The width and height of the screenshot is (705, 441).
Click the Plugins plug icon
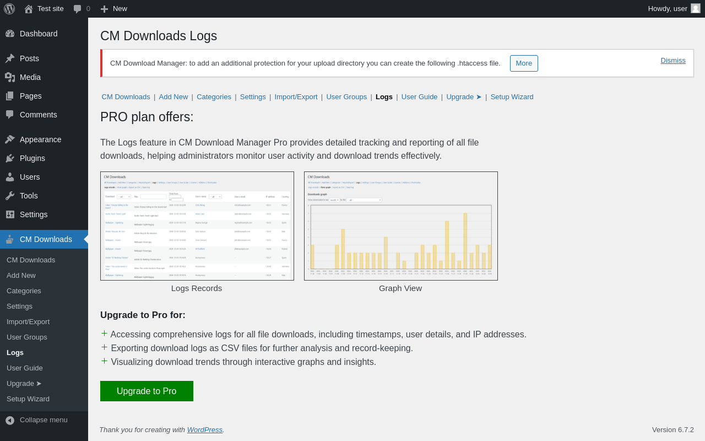click(x=10, y=158)
